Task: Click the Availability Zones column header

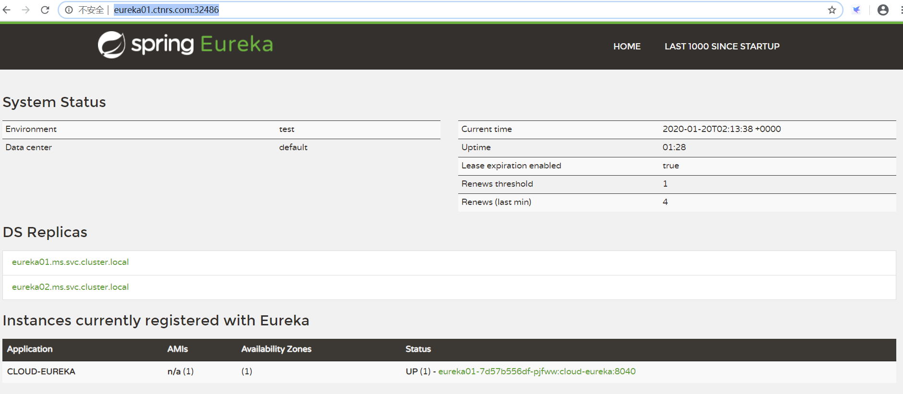Action: [x=276, y=349]
